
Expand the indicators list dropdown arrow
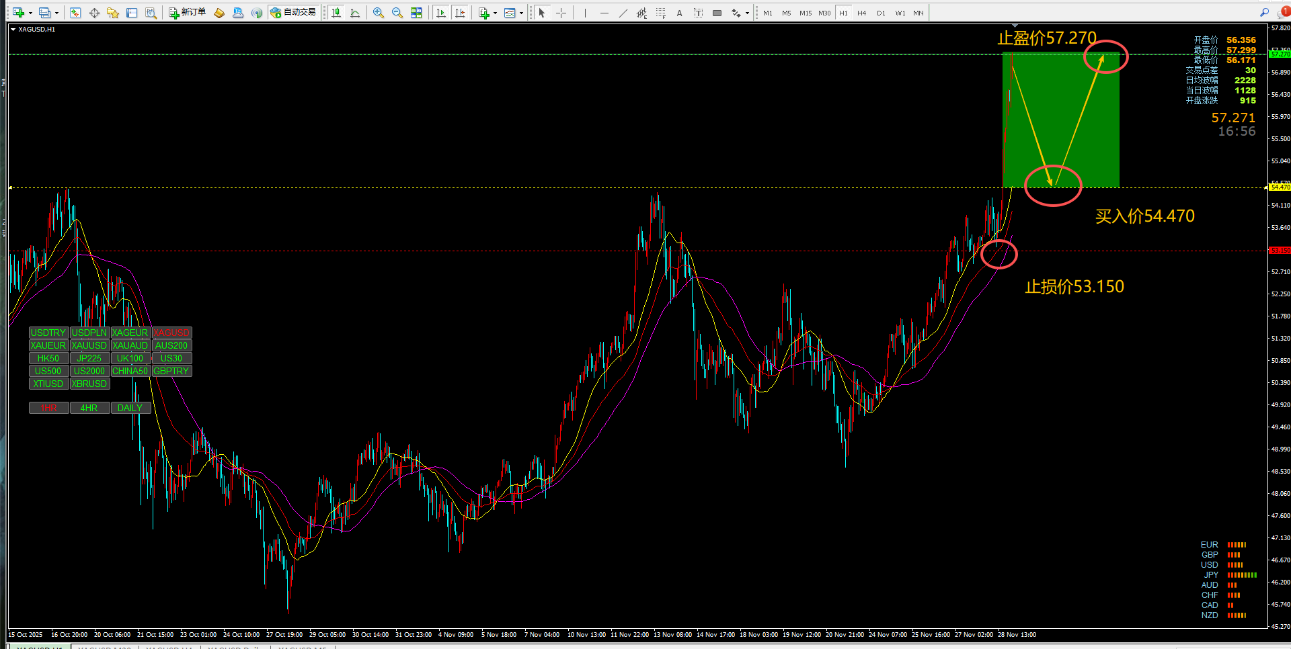point(495,13)
